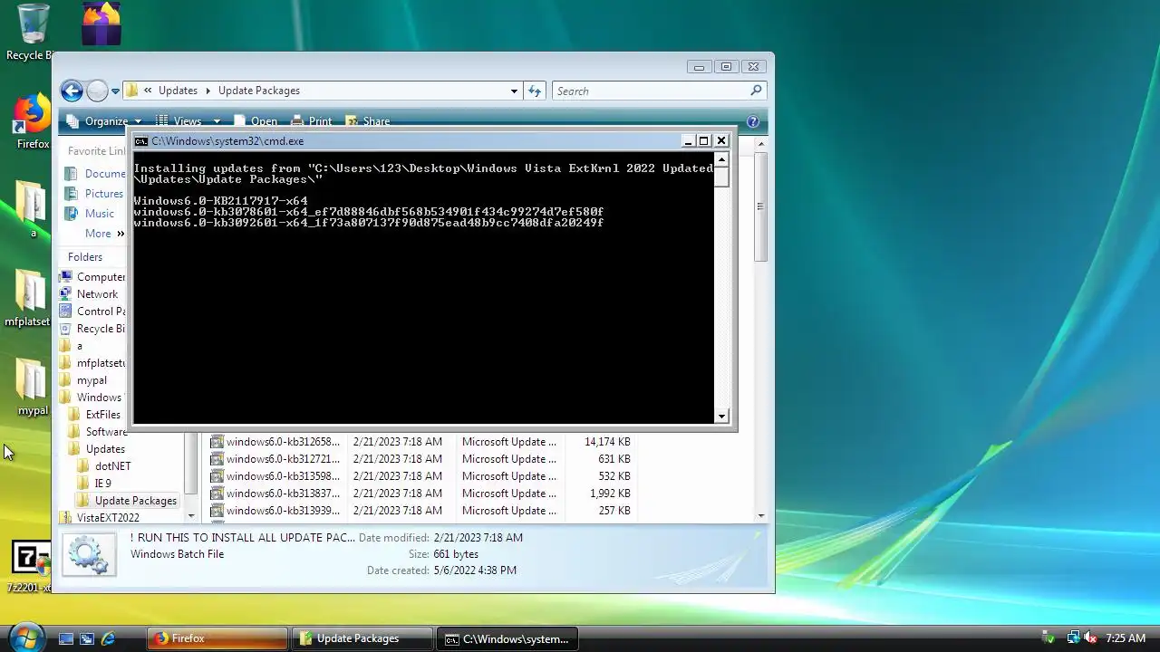Select mfplatsetup folder in Folders tree
The image size is (1160, 652).
pos(92,363)
